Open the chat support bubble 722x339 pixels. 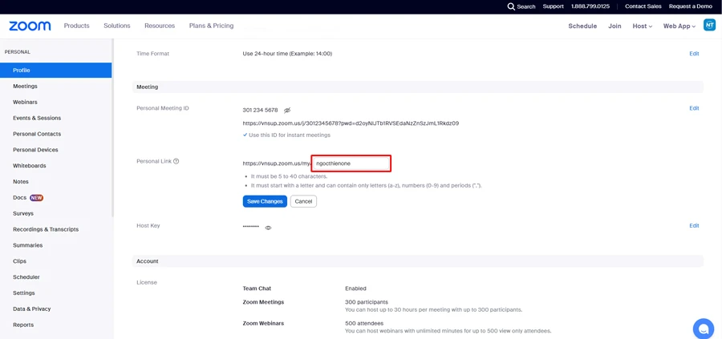point(703,329)
